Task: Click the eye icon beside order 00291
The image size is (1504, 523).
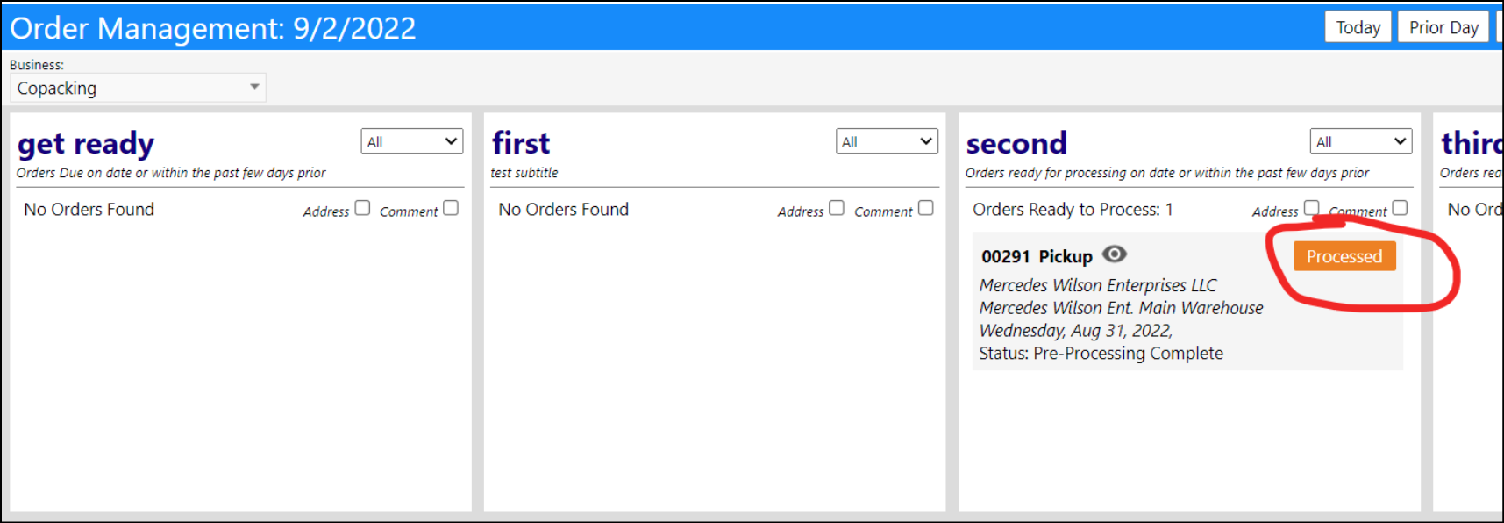Action: (x=1114, y=254)
